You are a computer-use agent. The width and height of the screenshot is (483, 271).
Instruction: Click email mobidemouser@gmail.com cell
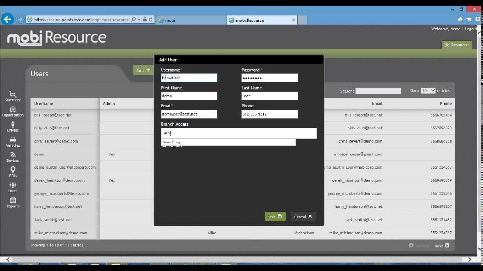click(358, 154)
